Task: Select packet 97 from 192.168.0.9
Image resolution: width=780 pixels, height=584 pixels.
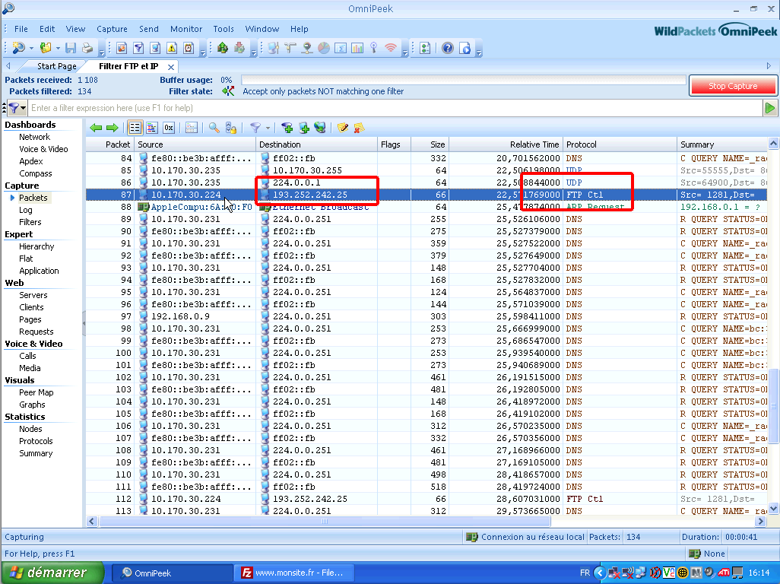Action: click(x=426, y=316)
